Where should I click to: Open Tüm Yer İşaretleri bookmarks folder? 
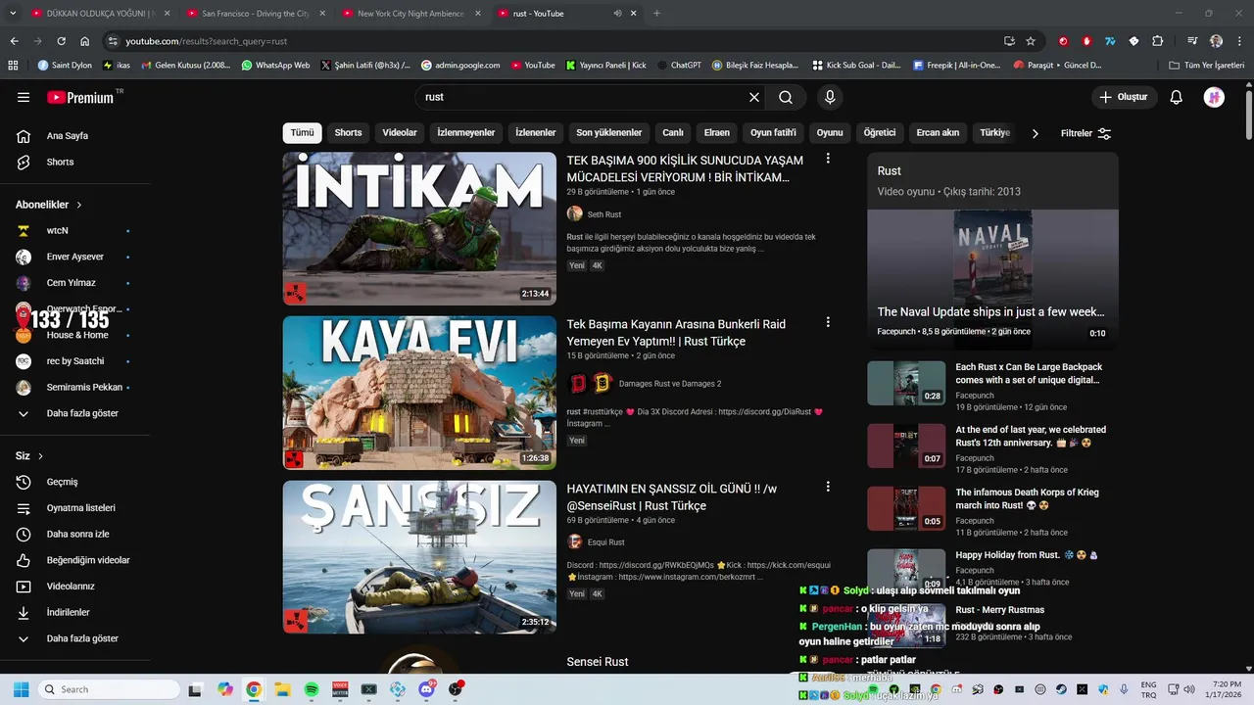[1206, 66]
